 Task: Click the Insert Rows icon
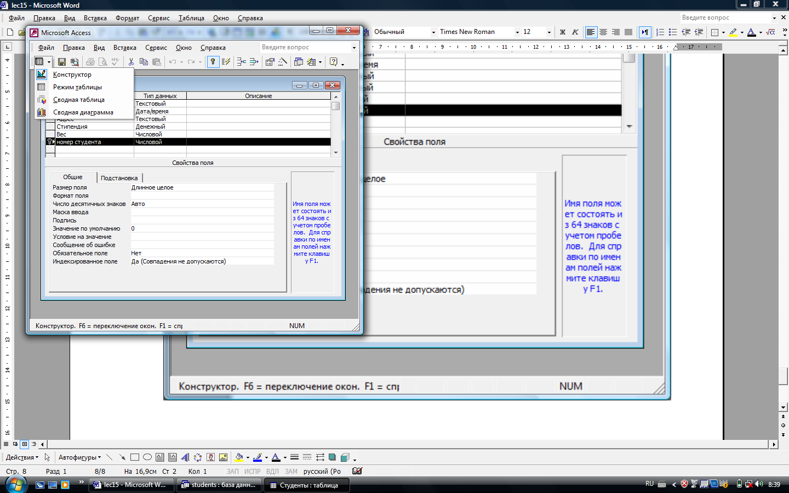[242, 62]
